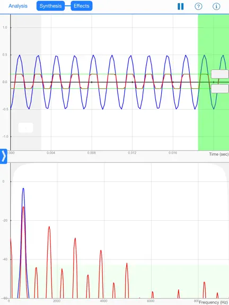This screenshot has width=229, height=305.
Task: Click white handle in the gray shaded region
Action: [x=25, y=128]
